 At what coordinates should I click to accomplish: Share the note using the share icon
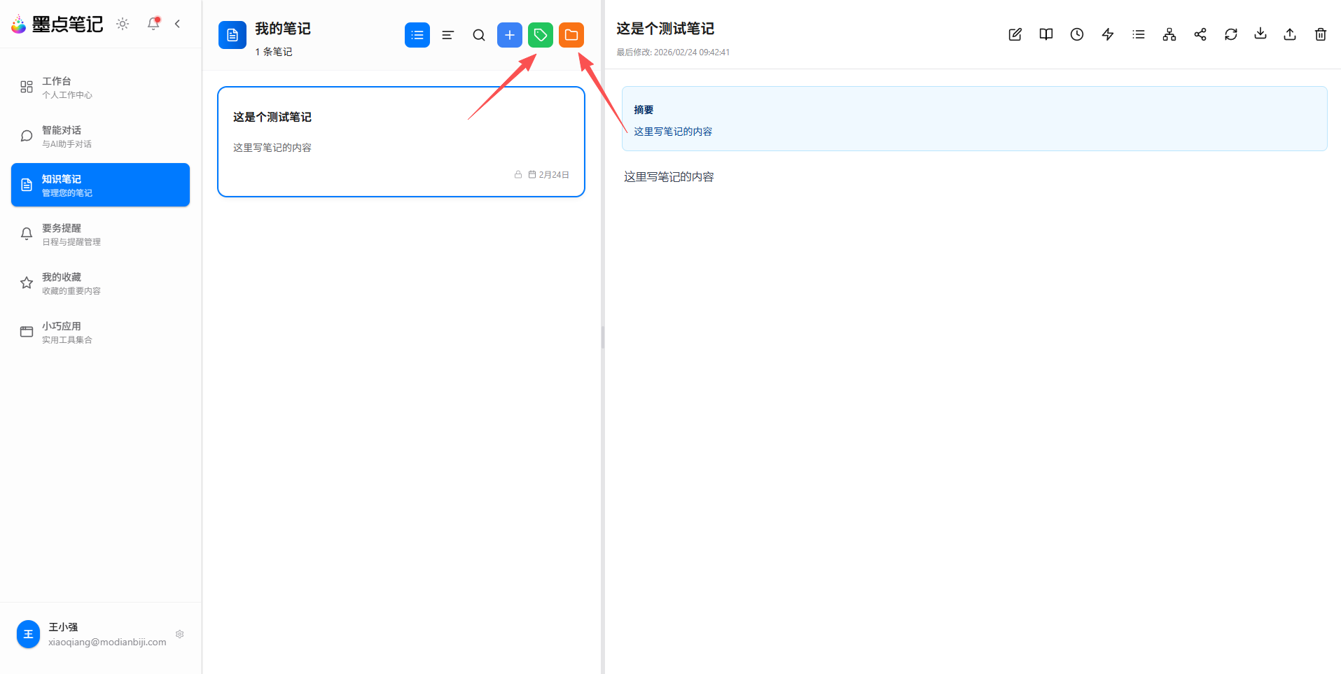[x=1200, y=34]
